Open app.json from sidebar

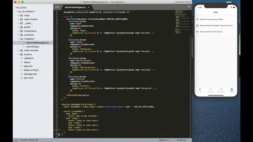pyautogui.click(x=28, y=66)
